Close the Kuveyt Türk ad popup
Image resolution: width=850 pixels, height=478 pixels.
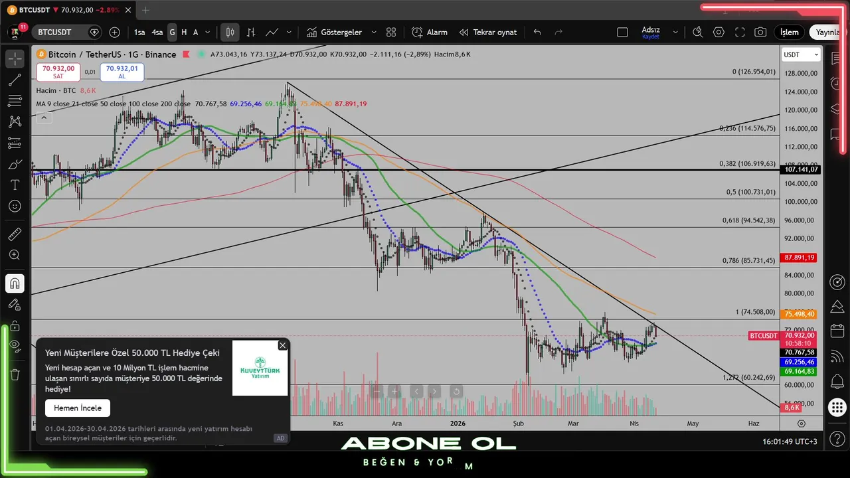click(282, 345)
